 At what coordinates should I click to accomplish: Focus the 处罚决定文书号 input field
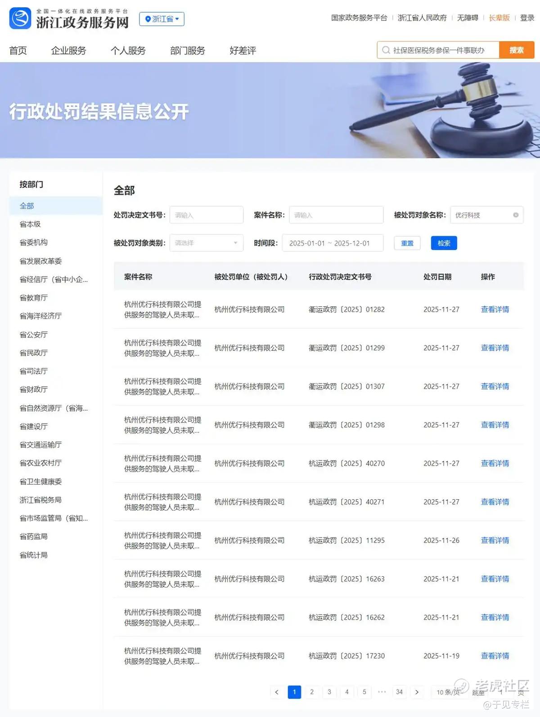(x=206, y=215)
